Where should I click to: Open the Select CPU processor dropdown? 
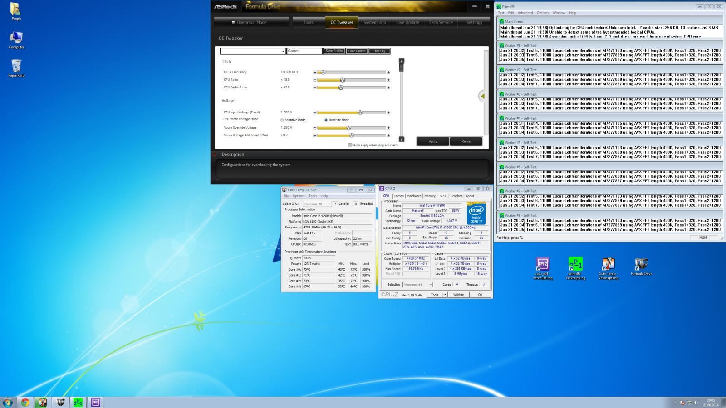(317, 204)
